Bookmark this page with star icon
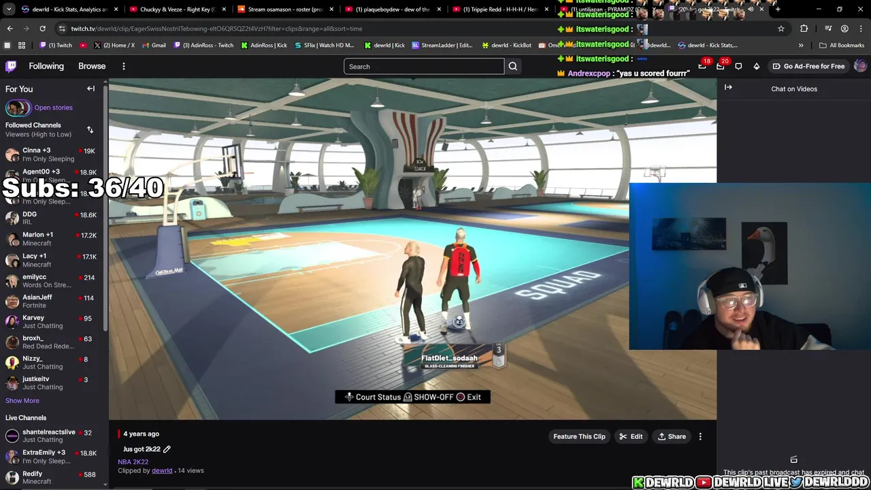871x490 pixels. [x=781, y=29]
